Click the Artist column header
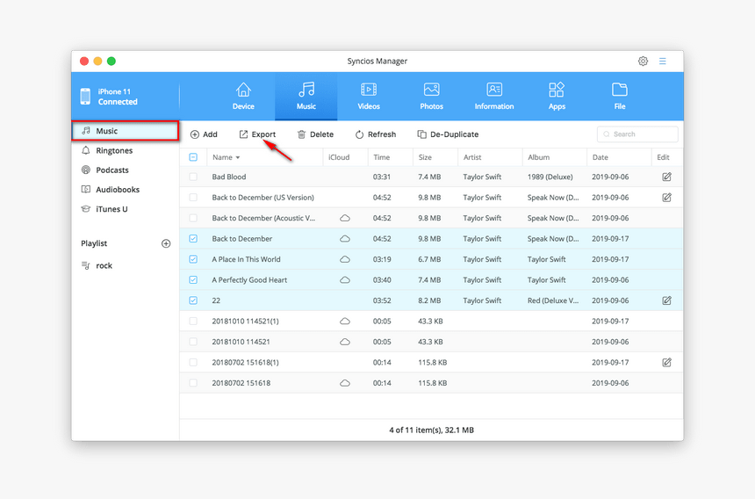 472,157
